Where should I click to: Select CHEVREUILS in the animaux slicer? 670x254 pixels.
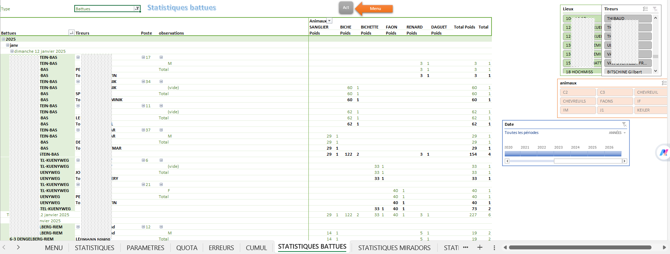578,101
